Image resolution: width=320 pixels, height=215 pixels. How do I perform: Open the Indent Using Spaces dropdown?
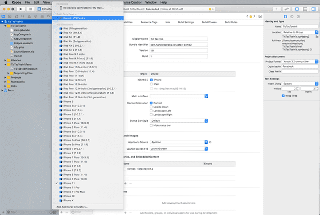[x=300, y=83]
